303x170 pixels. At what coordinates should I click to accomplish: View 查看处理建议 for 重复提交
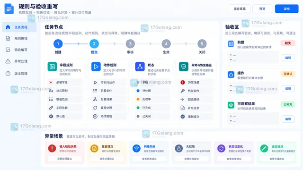click(x=107, y=159)
